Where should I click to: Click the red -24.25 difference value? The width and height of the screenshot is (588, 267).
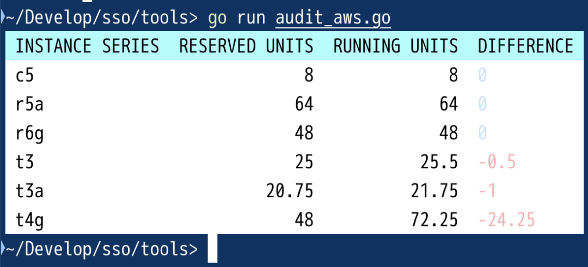[x=506, y=221]
